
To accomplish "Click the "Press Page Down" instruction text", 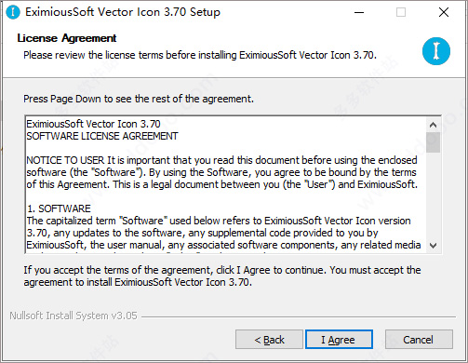I will click(139, 99).
